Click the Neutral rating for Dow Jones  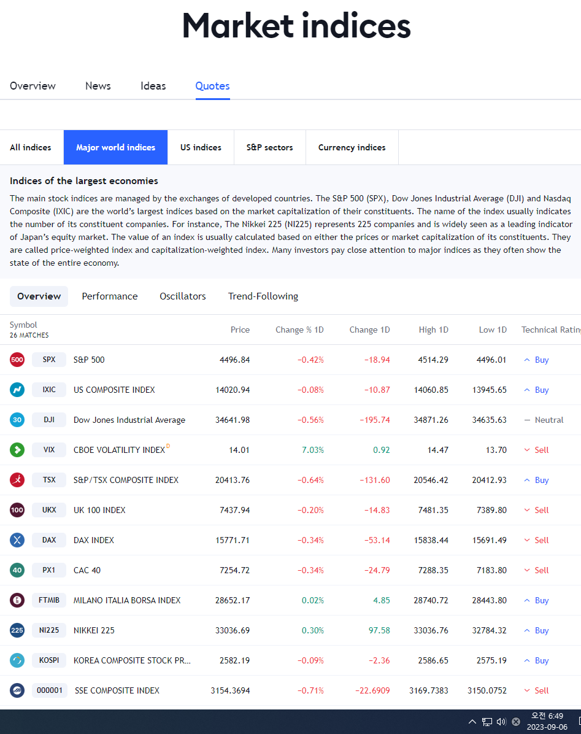point(544,420)
